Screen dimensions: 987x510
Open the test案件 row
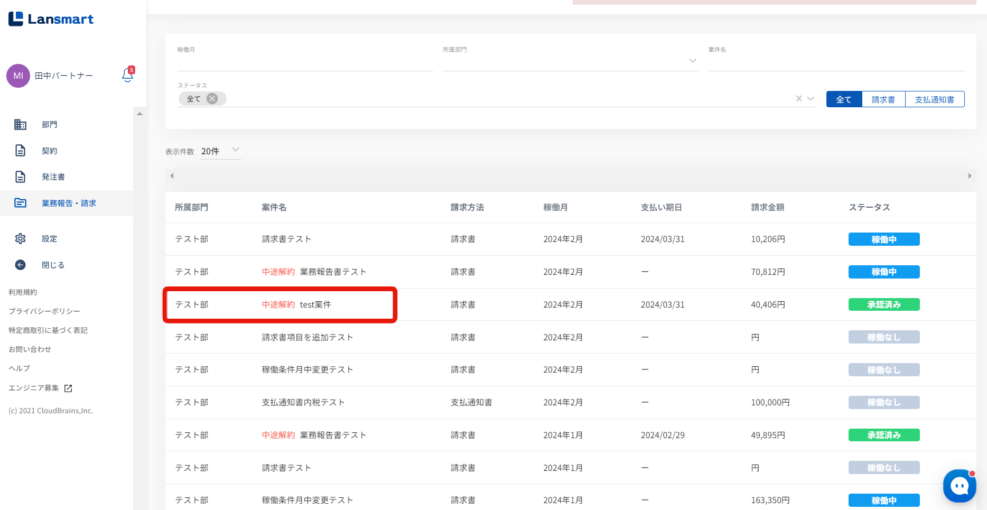pos(571,304)
